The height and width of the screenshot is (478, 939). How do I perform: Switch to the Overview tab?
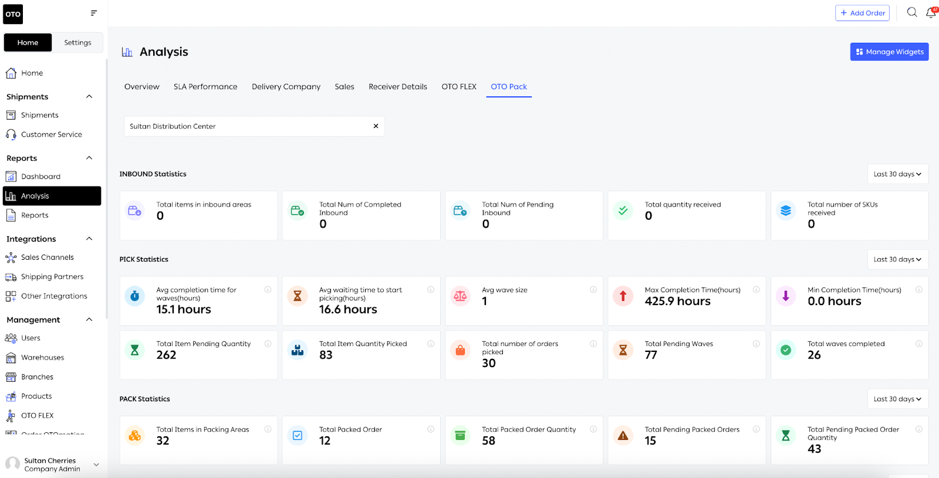[141, 87]
